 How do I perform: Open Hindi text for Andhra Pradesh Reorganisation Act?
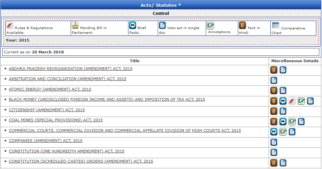(x=274, y=70)
